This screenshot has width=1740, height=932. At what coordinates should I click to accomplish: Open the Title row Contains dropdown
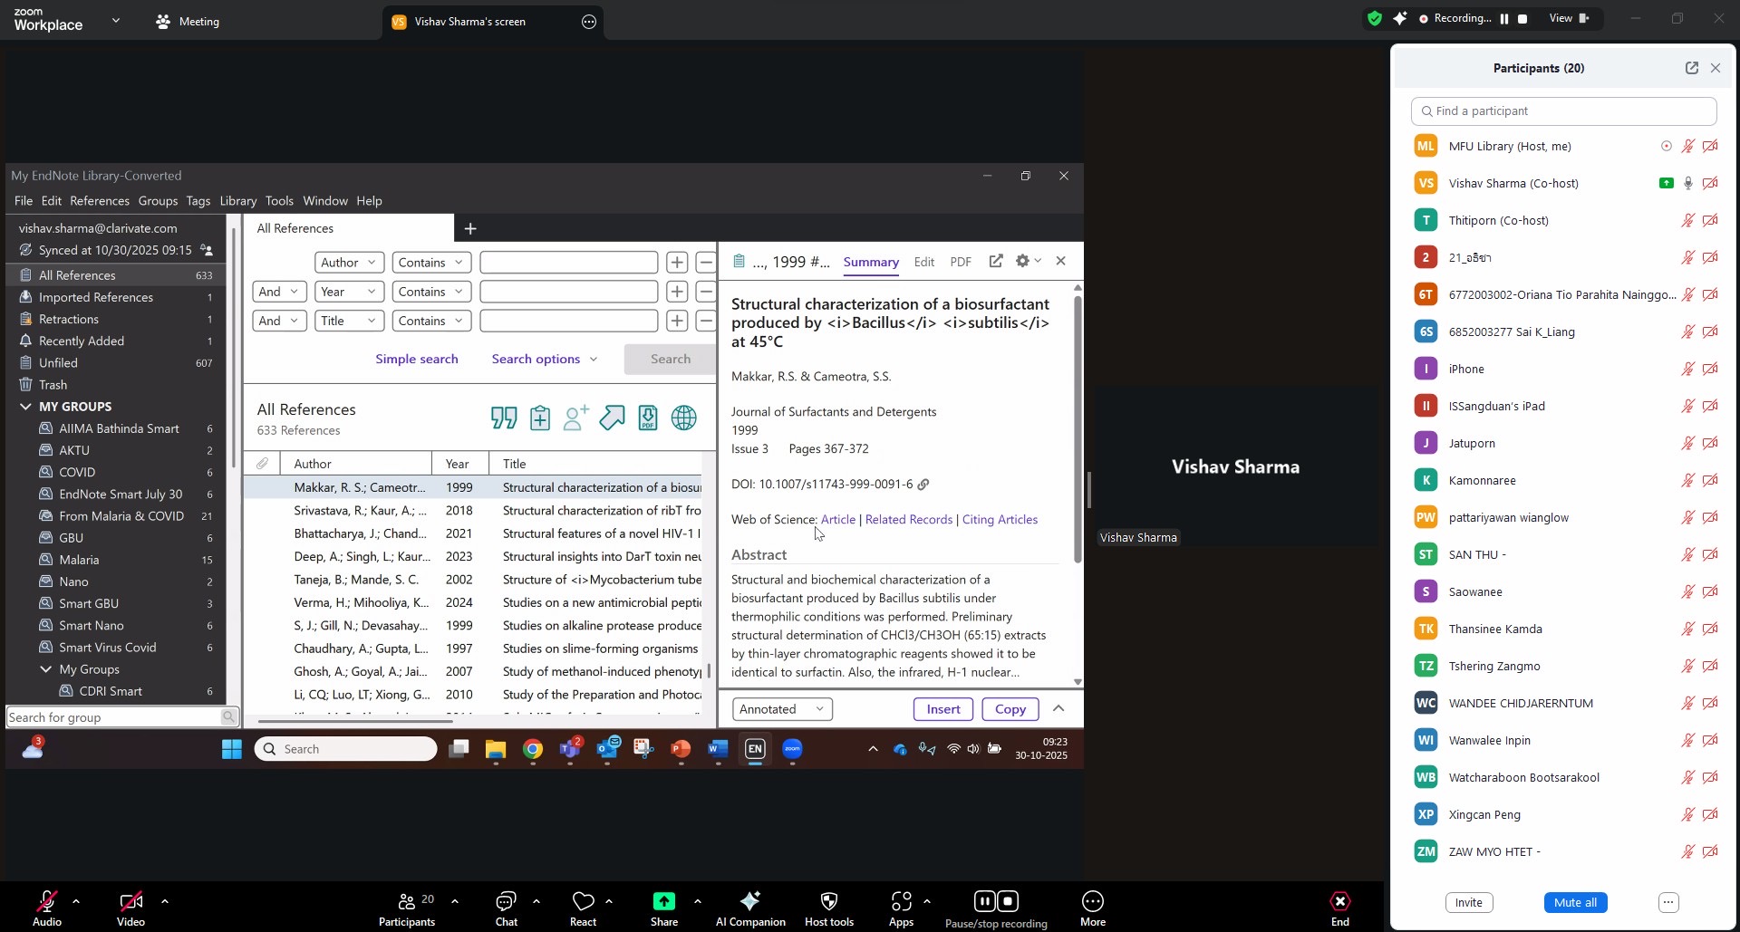pos(431,321)
